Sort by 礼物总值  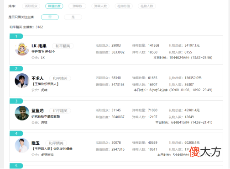click(x=124, y=6)
